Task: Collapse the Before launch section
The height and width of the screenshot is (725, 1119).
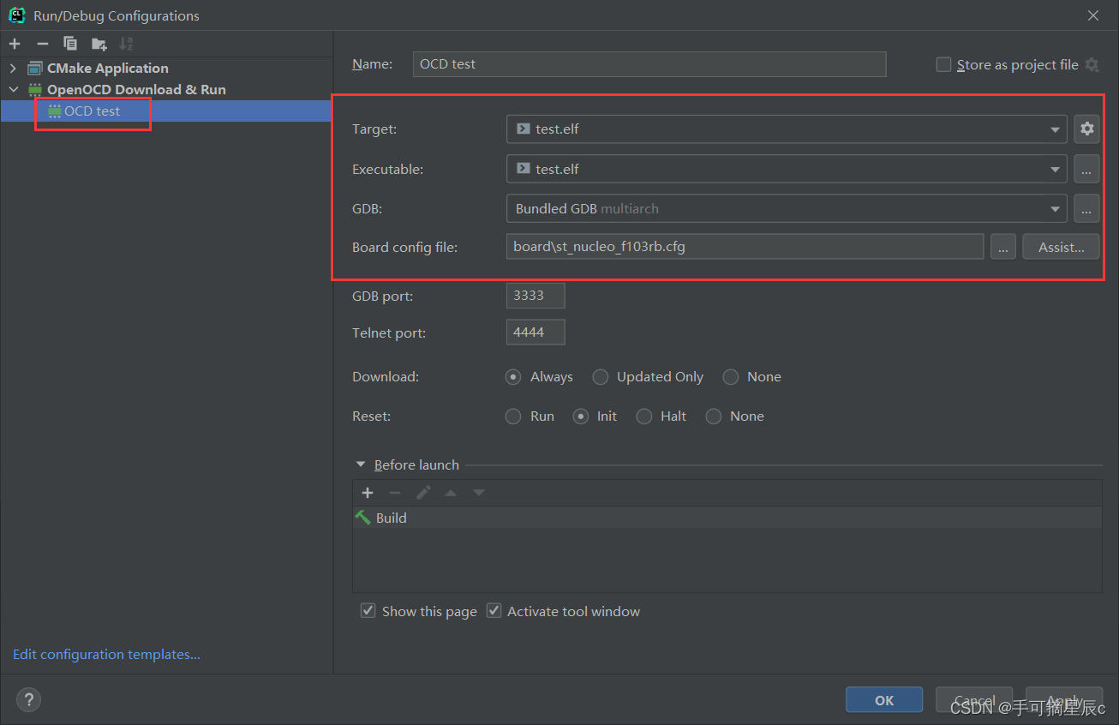Action: coord(361,464)
